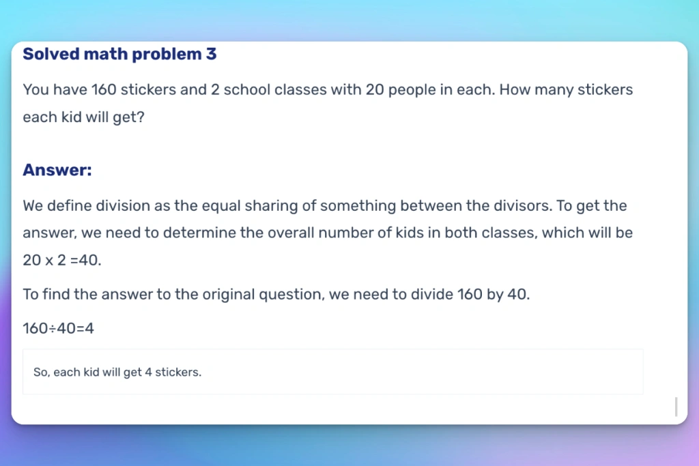Click the line starting "We define division"
Screen dimensions: 699x466
click(x=324, y=205)
